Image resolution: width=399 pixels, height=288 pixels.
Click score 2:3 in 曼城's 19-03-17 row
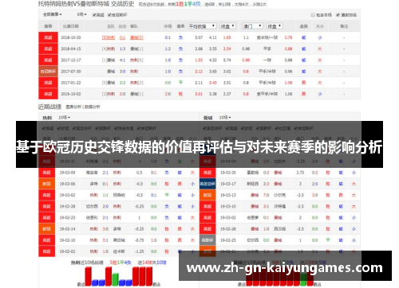coord(267,184)
